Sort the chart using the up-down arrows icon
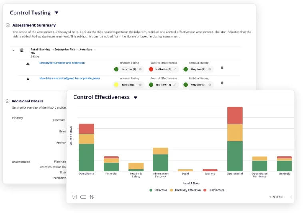 (92, 197)
